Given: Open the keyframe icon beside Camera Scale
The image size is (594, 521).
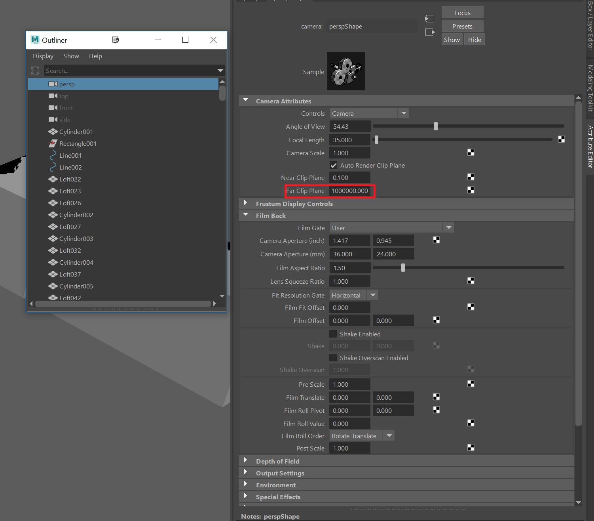Looking at the screenshot, I should (x=471, y=153).
